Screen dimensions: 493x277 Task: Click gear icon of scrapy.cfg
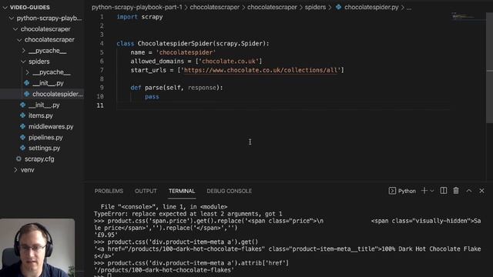click(x=18, y=159)
